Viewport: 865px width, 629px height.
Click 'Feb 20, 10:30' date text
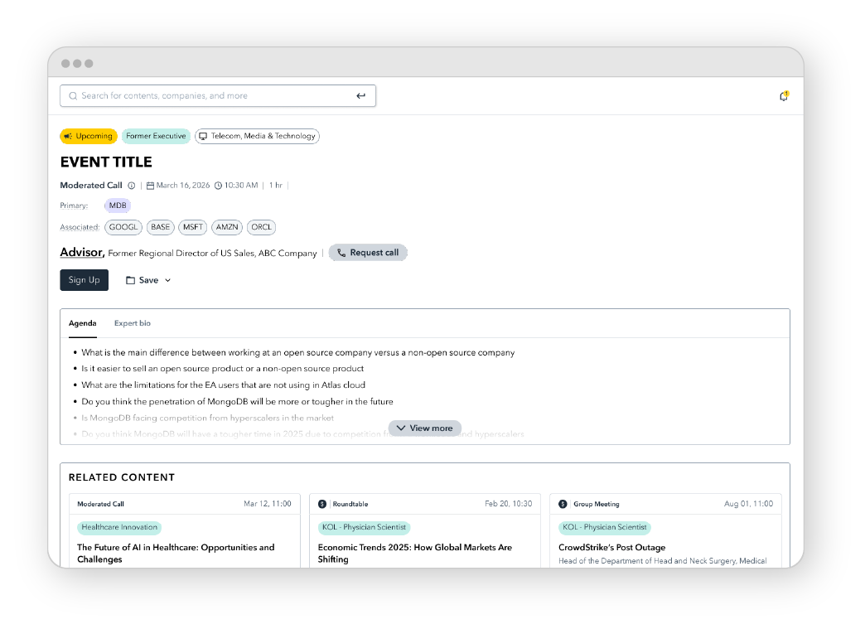pos(509,505)
